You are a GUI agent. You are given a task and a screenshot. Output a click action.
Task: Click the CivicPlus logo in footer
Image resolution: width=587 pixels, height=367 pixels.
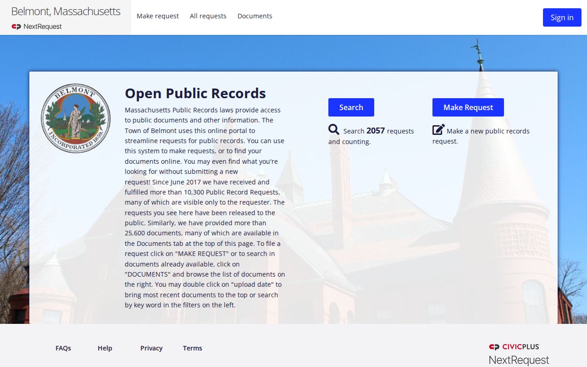point(514,347)
